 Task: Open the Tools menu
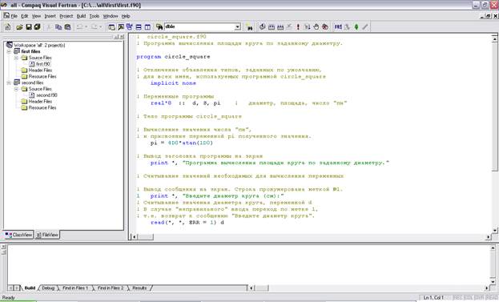(95, 16)
